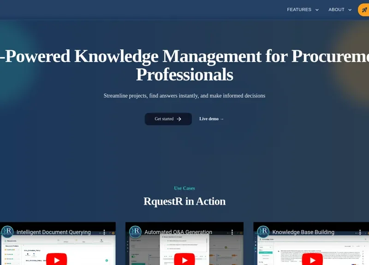
Task: Open more options on Intelligent Document Querying video
Action: [x=104, y=232]
